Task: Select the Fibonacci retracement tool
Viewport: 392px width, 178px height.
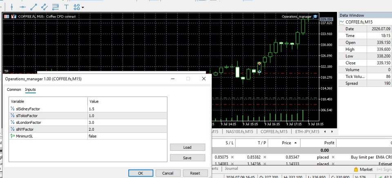Action: (56, 7)
